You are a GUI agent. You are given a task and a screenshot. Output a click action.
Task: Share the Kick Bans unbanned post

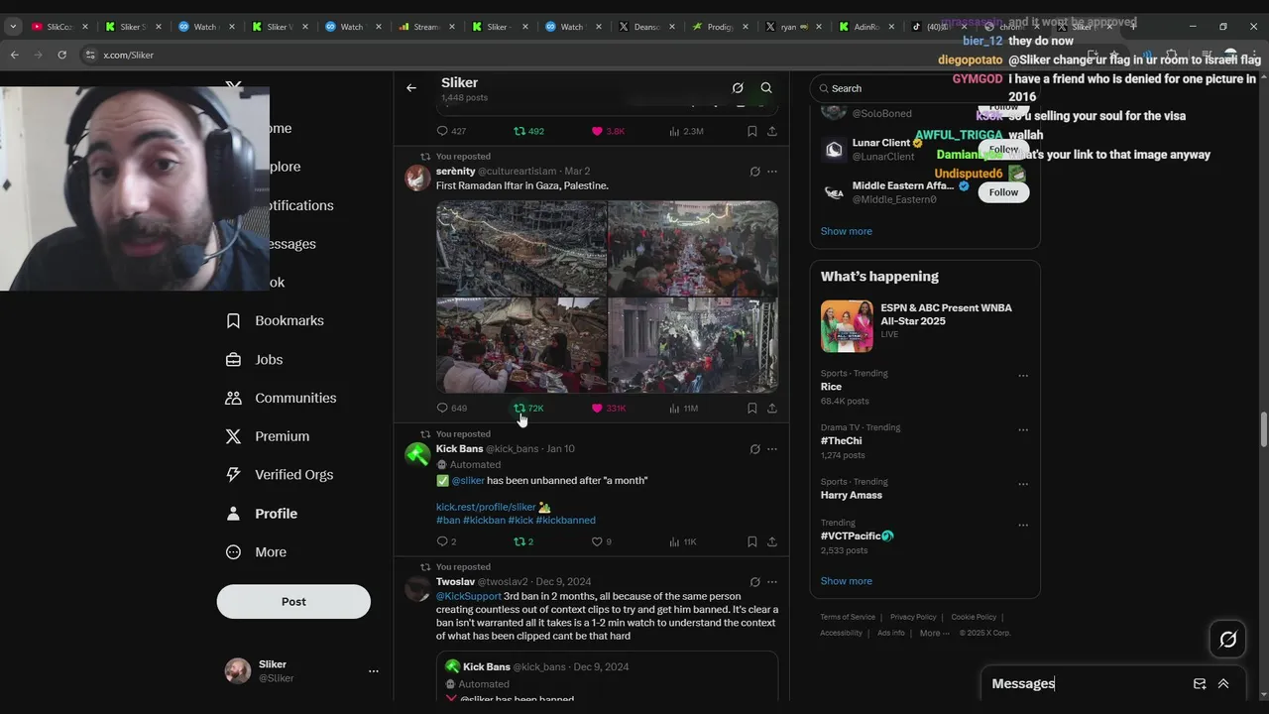(x=772, y=541)
